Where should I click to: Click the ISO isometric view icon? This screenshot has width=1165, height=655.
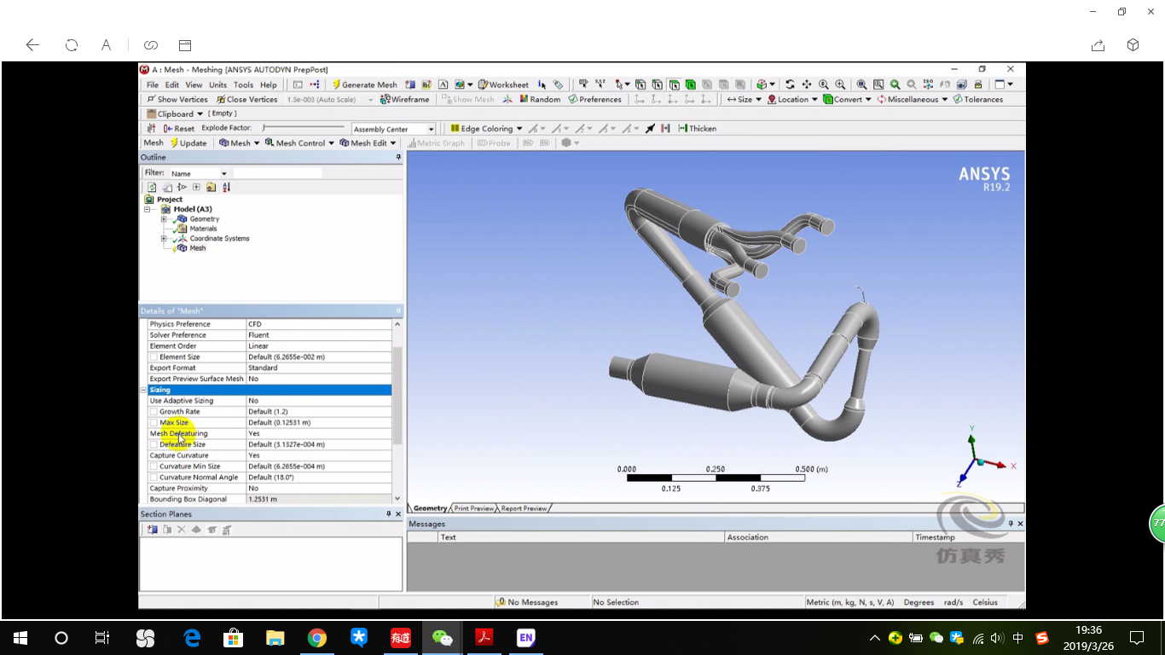pyautogui.click(x=928, y=84)
